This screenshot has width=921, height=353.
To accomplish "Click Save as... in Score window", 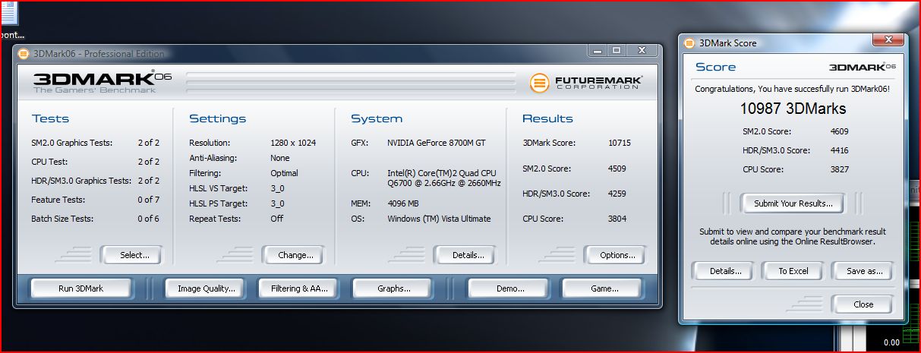I will pyautogui.click(x=864, y=271).
